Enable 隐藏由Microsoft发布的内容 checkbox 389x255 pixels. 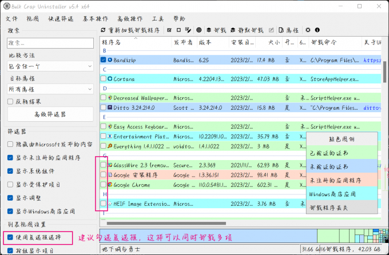10,144
